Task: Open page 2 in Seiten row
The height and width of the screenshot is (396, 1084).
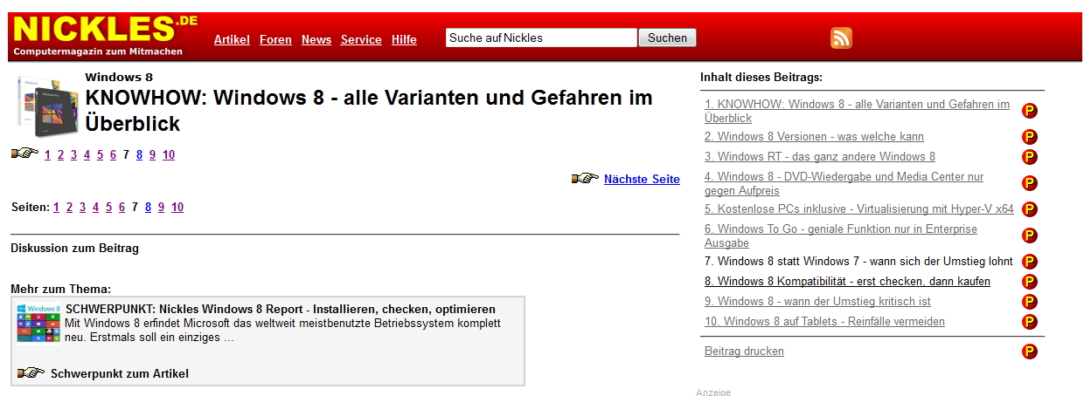Action: [x=69, y=207]
